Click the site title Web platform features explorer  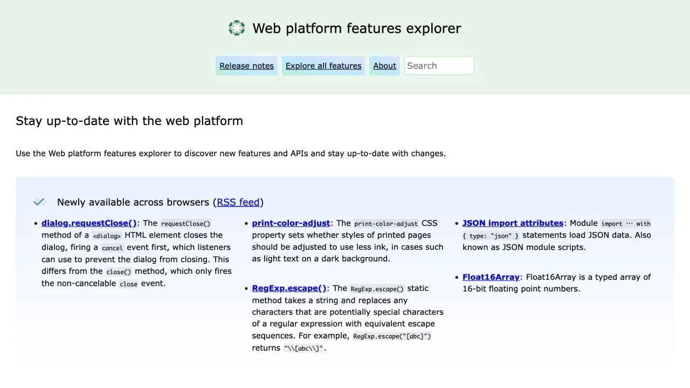(x=356, y=28)
